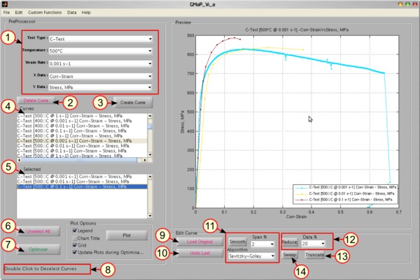
Task: Open the Custom Functions menu
Action: 45,13
